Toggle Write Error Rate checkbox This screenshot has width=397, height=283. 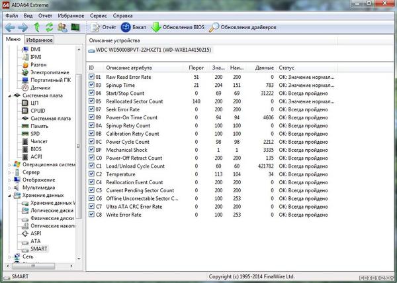pos(91,214)
